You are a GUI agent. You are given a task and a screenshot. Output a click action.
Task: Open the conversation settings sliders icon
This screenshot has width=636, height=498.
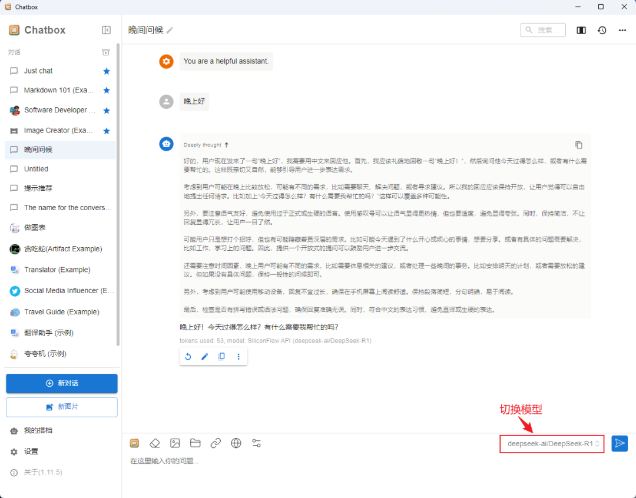[x=256, y=443]
